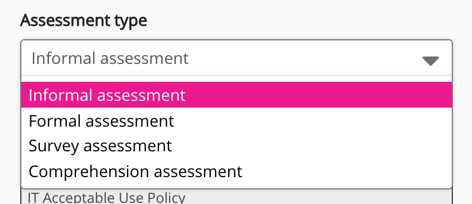Click the Assessment type combo box field
Image resolution: width=472 pixels, height=204 pixels.
coord(237,58)
